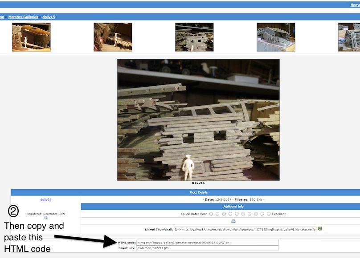Click the icon beside the Linked Thumbnail field
The image size is (360, 259).
[x=320, y=229]
